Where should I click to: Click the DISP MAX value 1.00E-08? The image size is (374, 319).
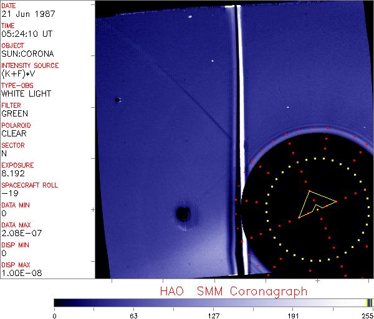click(19, 273)
